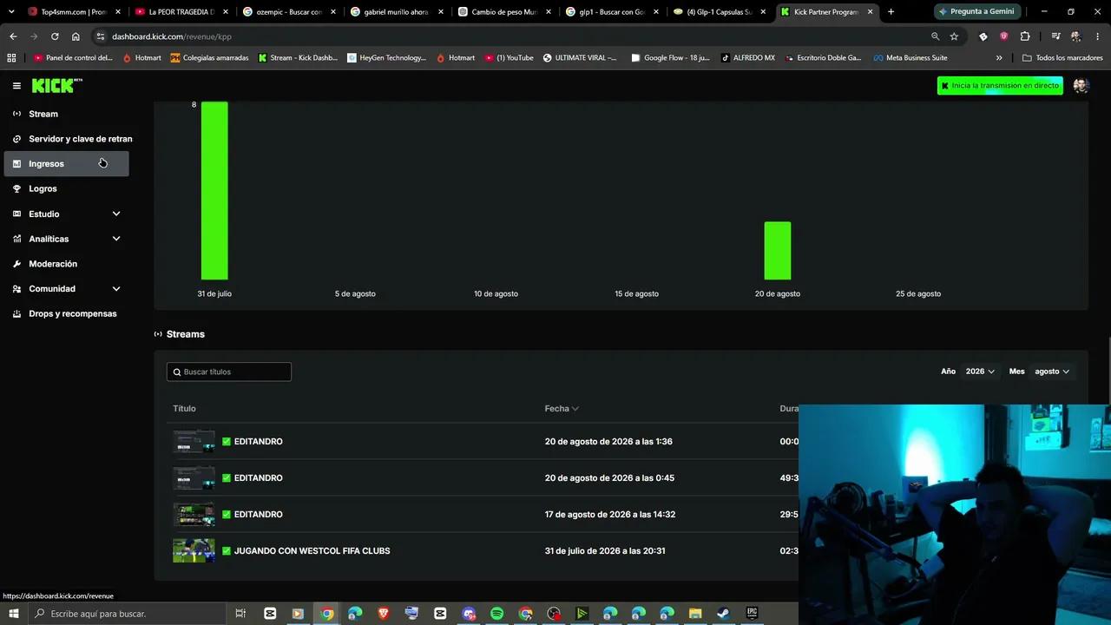The image size is (1111, 625).
Task: Open ALFREDO MX bookmark
Action: coord(748,58)
